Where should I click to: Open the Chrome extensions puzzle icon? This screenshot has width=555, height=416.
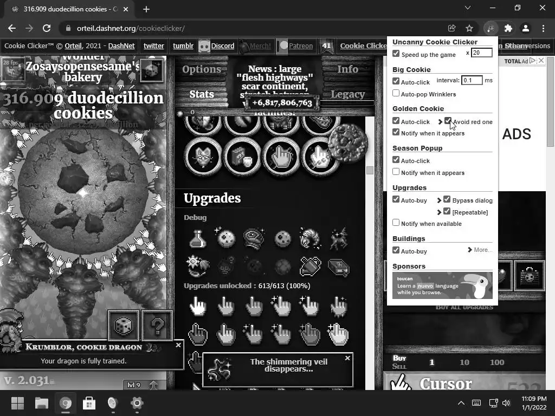click(x=508, y=28)
